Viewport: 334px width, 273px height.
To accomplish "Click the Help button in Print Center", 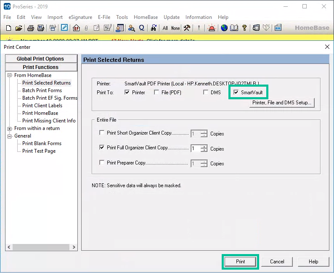I will [x=313, y=262].
